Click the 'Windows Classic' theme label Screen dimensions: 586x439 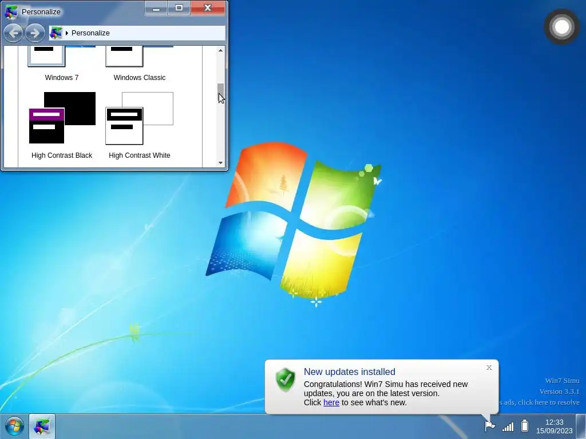(x=140, y=78)
